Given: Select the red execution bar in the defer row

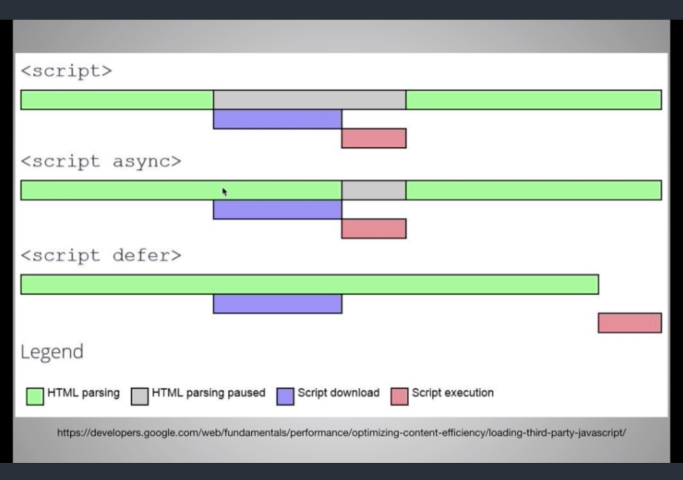Looking at the screenshot, I should 629,323.
